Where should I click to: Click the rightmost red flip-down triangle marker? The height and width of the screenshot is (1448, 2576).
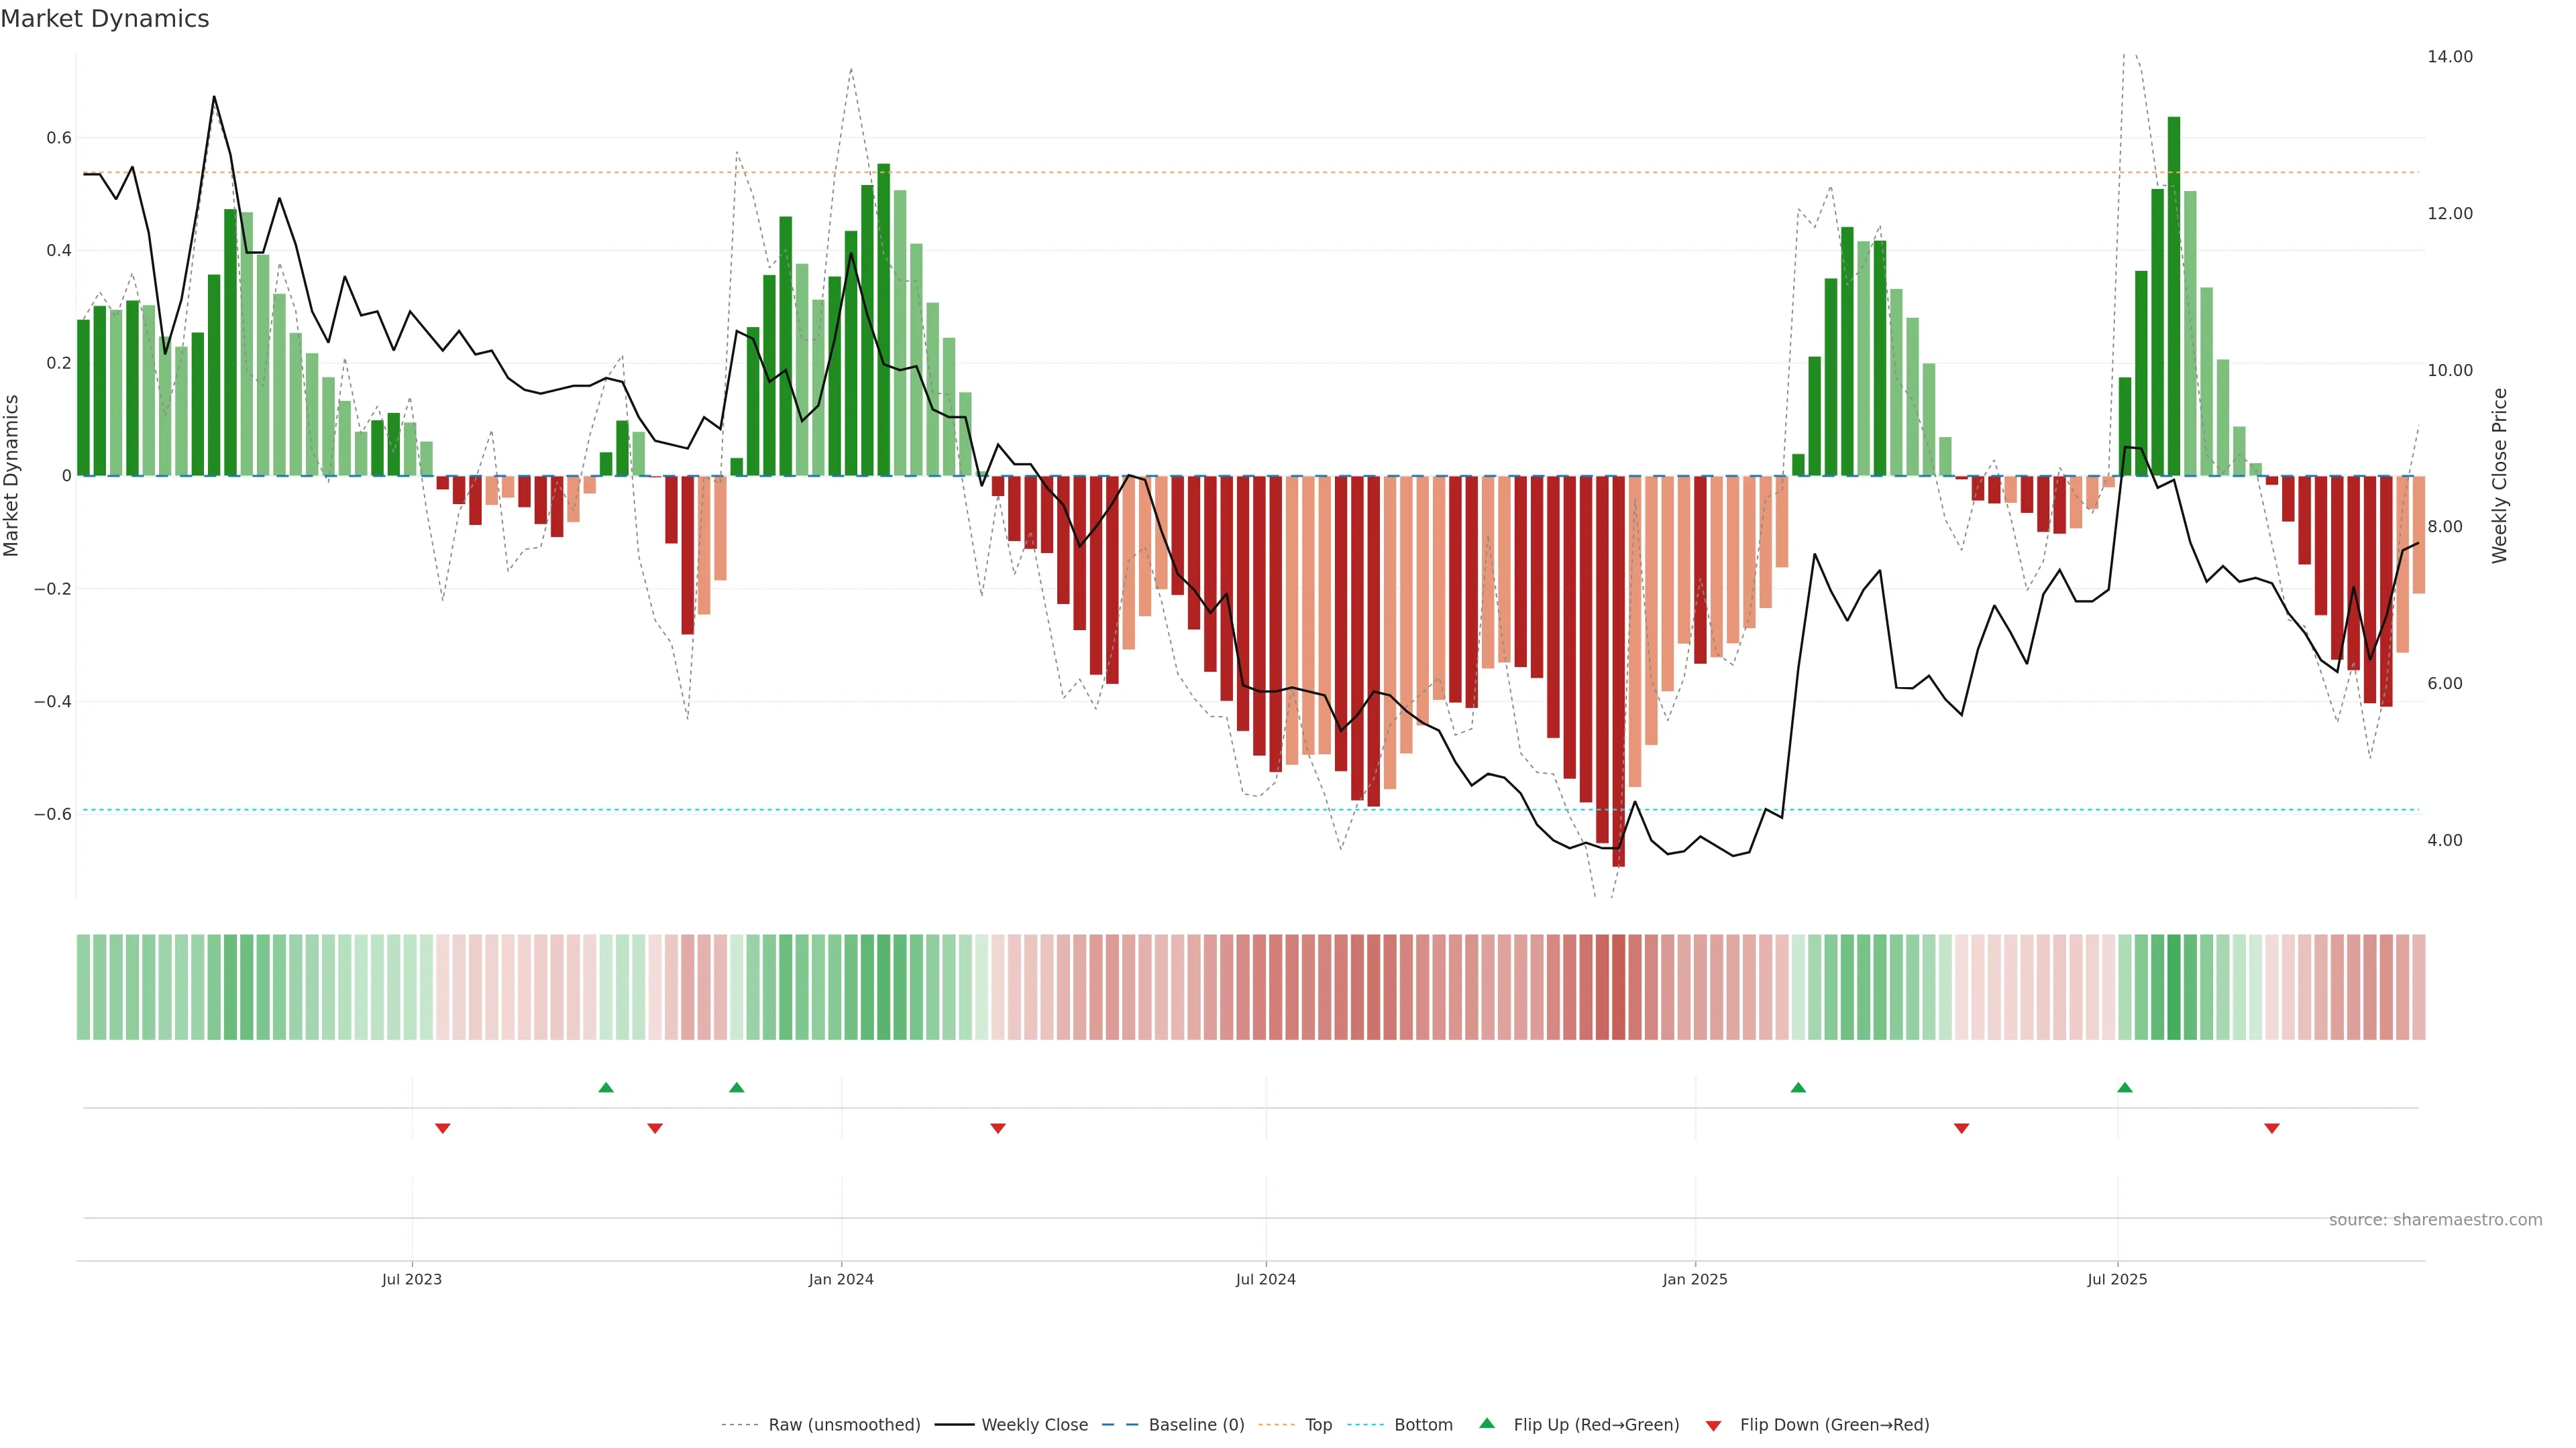pyautogui.click(x=2272, y=1128)
